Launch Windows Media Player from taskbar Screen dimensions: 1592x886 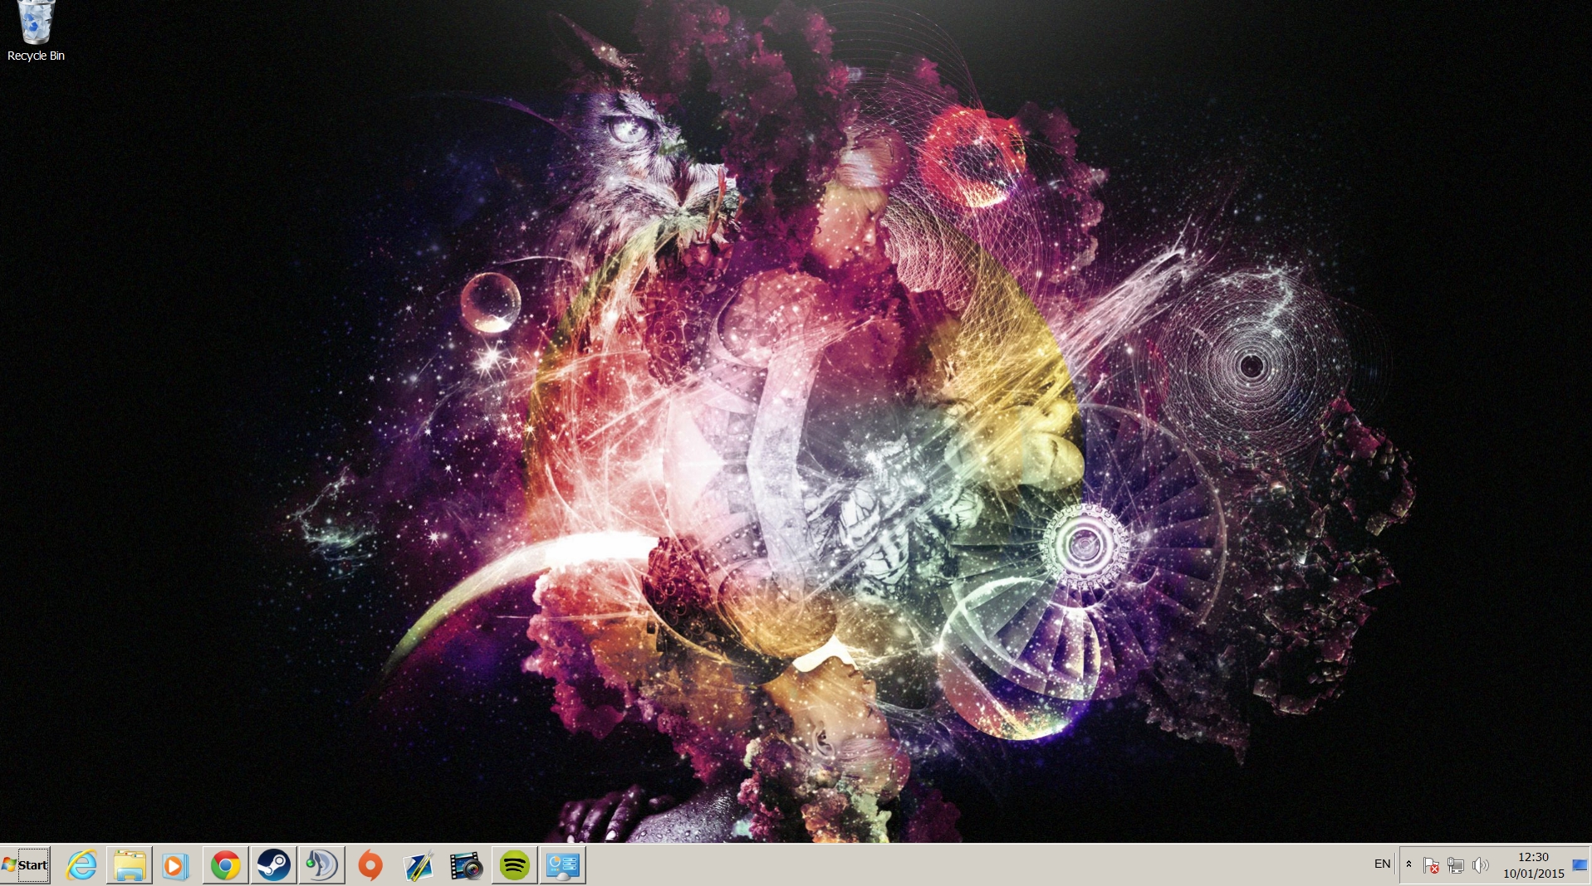pos(174,865)
